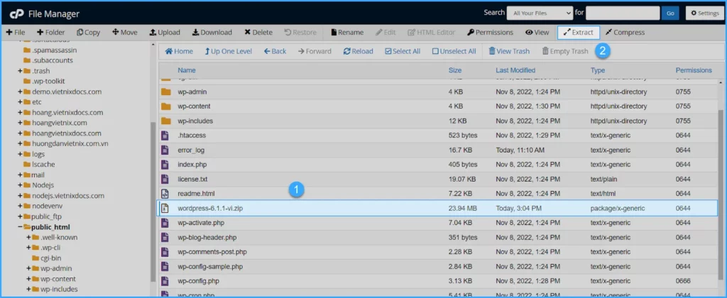The image size is (727, 298).
Task: Open Permissions for the selected file
Action: click(x=490, y=32)
